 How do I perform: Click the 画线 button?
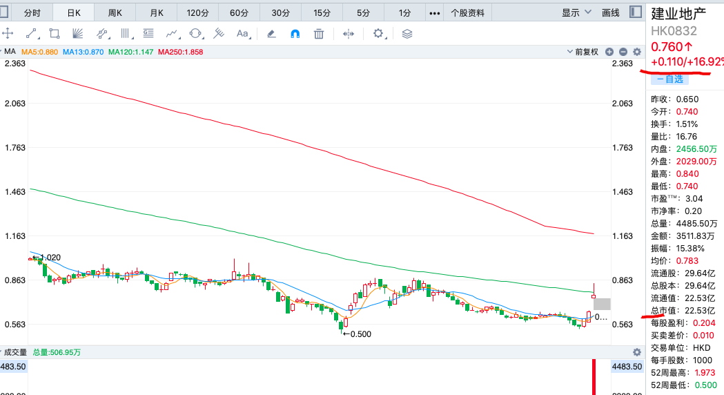point(610,12)
